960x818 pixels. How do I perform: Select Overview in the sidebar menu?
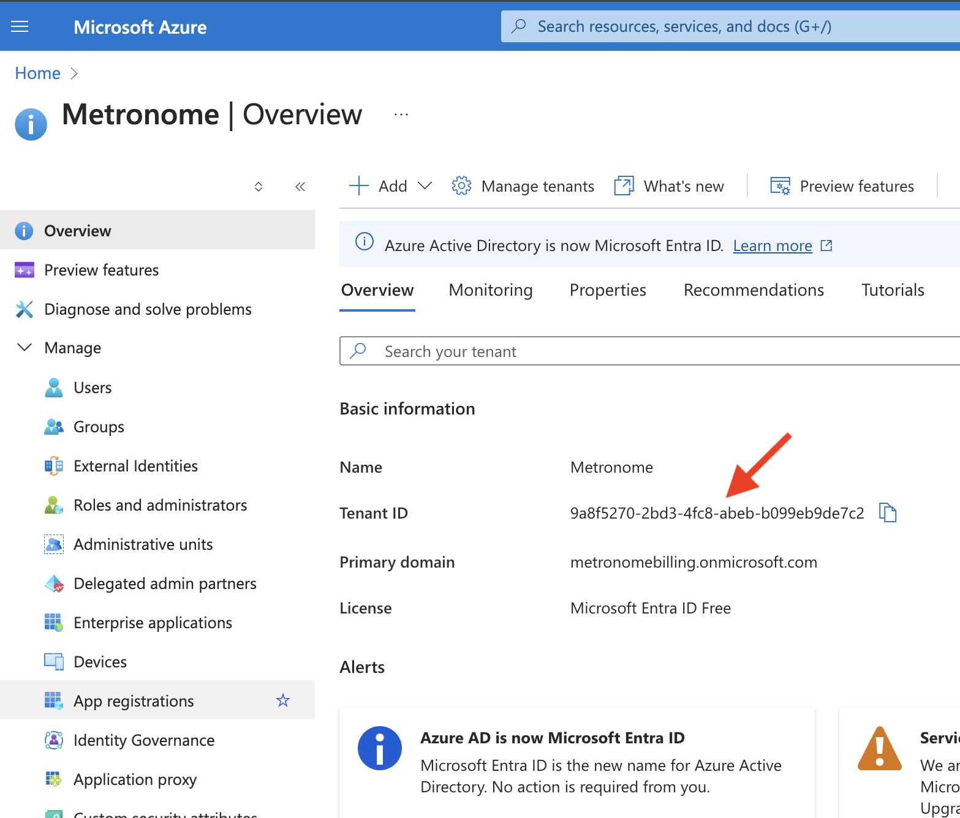(157, 230)
